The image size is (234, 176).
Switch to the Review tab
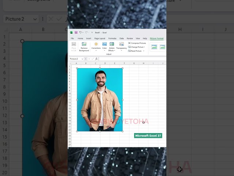(130, 38)
